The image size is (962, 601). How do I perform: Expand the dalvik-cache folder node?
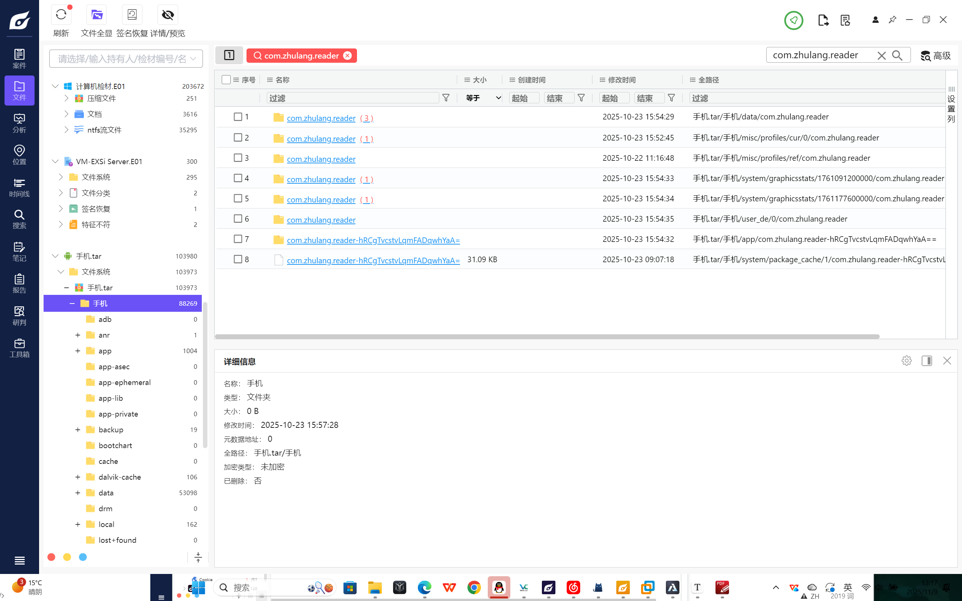click(x=78, y=477)
